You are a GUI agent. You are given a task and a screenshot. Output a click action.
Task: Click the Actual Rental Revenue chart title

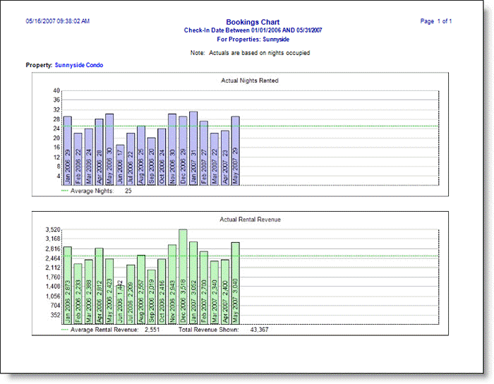click(x=250, y=220)
